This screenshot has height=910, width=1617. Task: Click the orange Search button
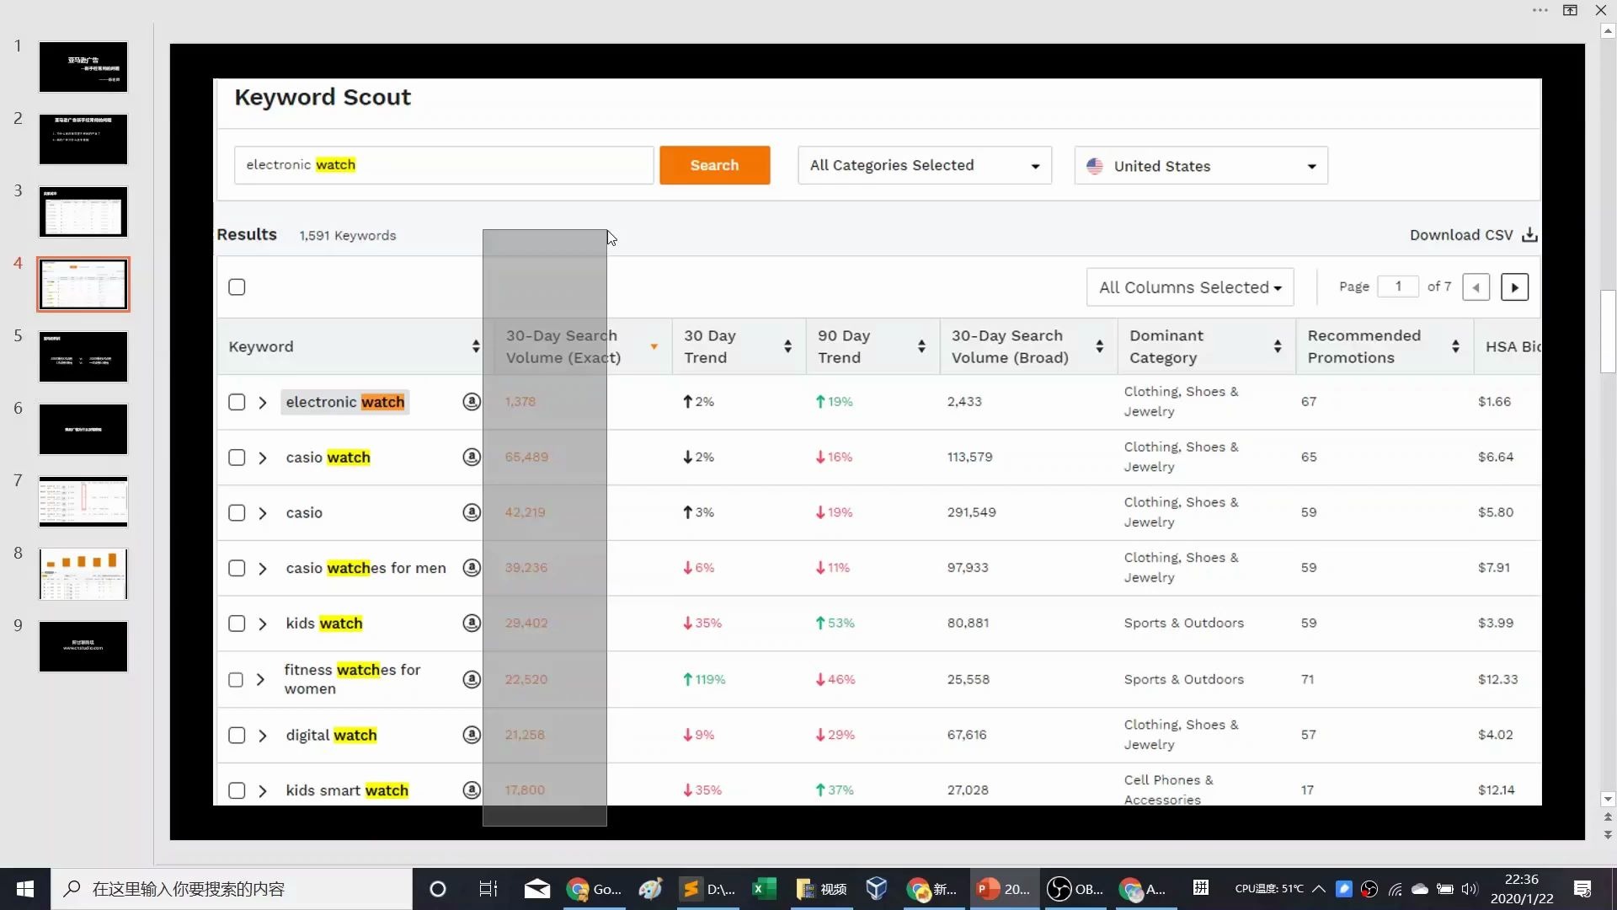click(714, 165)
